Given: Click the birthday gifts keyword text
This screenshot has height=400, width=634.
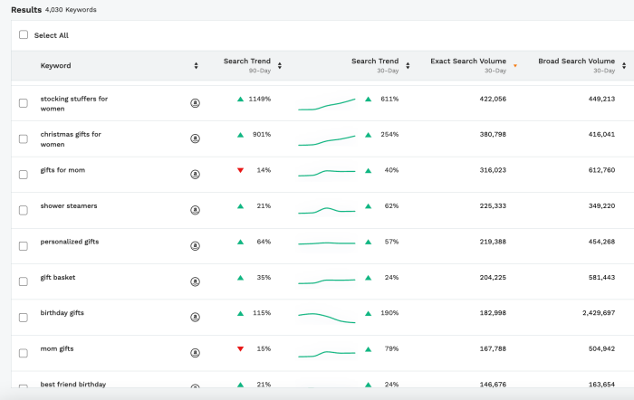Looking at the screenshot, I should pyautogui.click(x=62, y=313).
